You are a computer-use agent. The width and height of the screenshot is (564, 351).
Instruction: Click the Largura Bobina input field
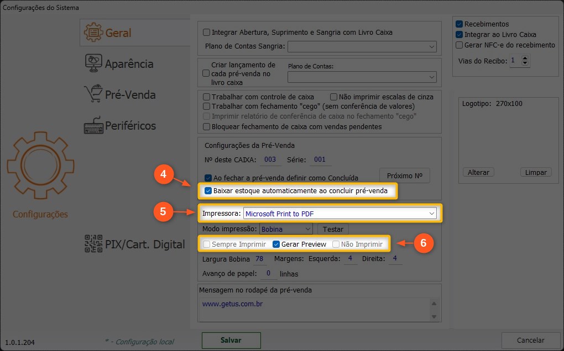(259, 259)
